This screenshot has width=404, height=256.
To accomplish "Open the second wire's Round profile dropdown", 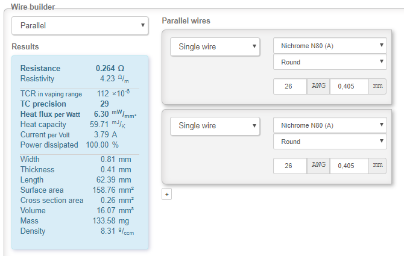I will point(330,142).
